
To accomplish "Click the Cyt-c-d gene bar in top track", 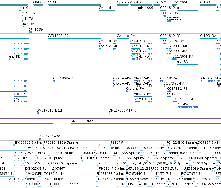I will click(107, 10).
